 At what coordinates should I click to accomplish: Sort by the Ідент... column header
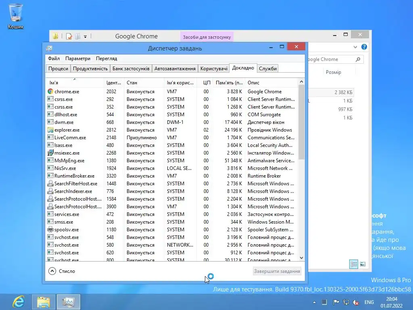tap(114, 83)
